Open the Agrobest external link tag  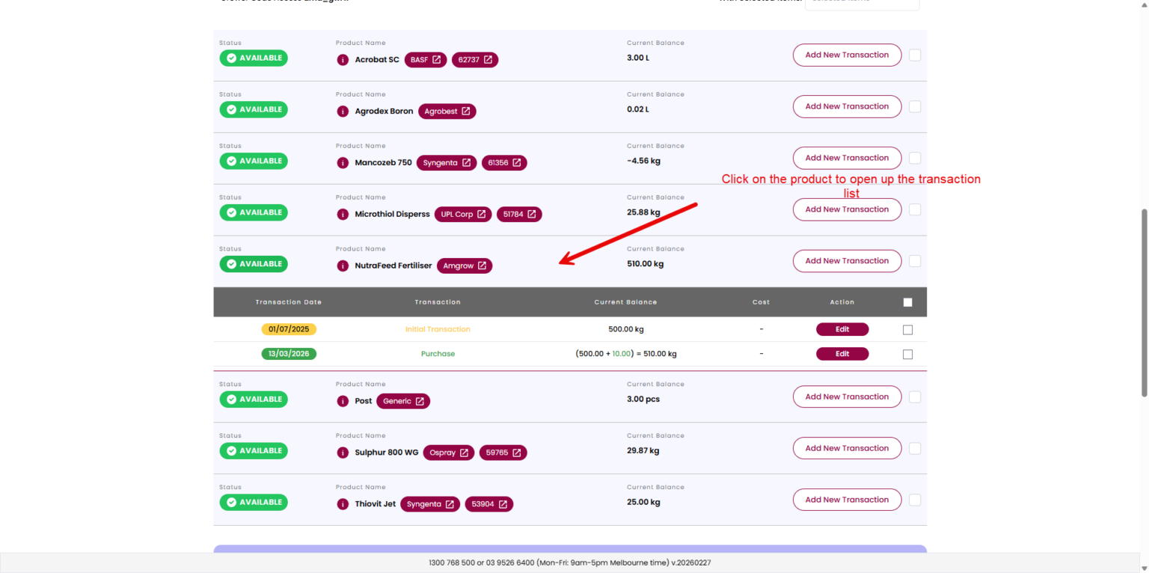pyautogui.click(x=447, y=111)
